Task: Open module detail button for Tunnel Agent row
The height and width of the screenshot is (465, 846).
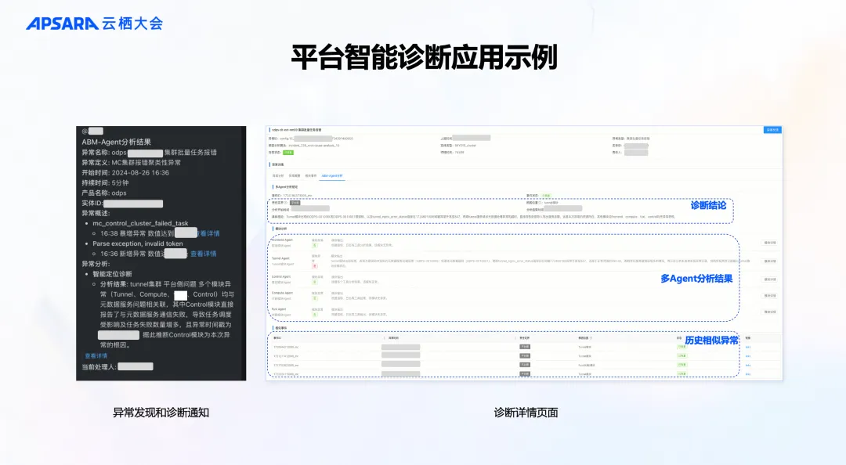Action: (770, 261)
